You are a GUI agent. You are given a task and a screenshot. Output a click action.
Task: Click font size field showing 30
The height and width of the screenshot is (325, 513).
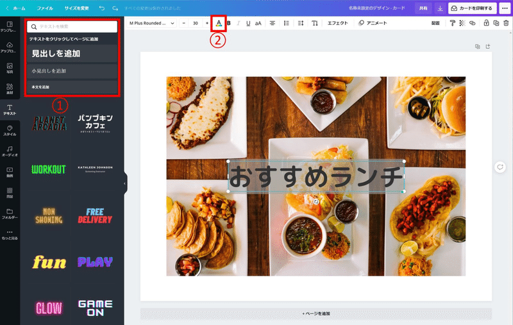click(x=196, y=23)
